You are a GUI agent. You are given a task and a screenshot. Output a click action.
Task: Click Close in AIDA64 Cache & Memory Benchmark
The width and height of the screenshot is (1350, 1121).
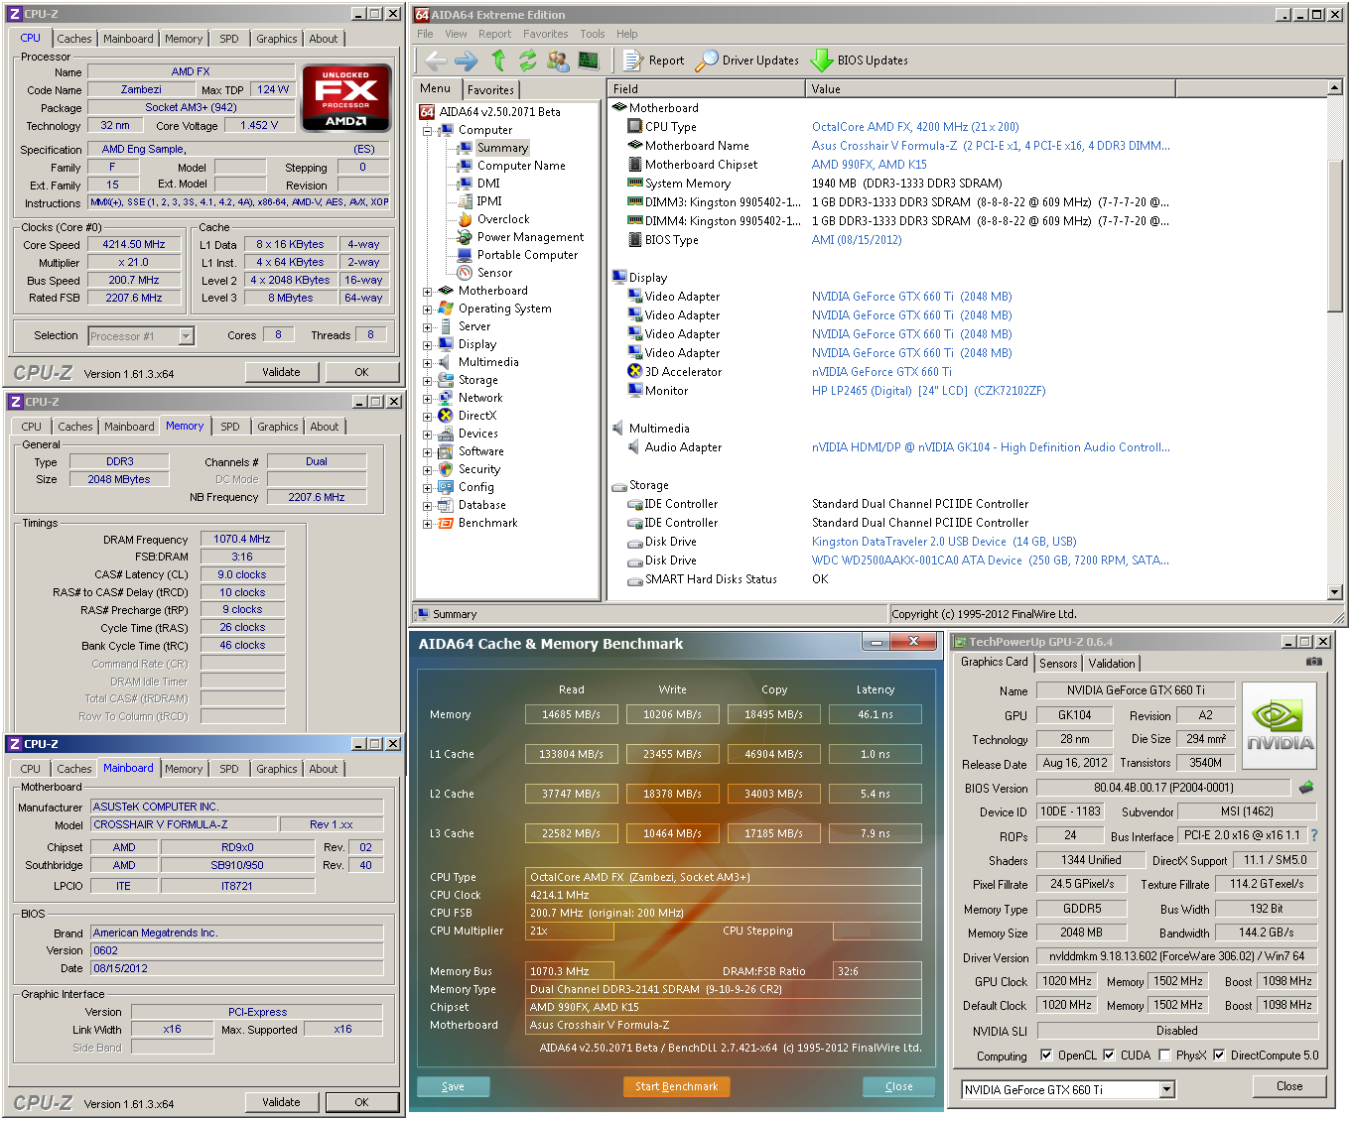tap(898, 1087)
